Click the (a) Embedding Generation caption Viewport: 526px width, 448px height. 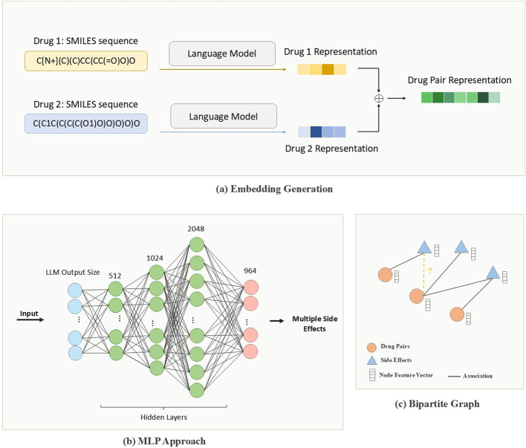click(x=274, y=189)
